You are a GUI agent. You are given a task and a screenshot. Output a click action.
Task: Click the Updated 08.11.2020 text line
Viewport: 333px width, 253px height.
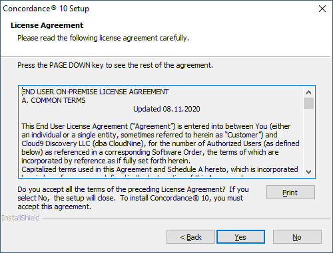166,109
